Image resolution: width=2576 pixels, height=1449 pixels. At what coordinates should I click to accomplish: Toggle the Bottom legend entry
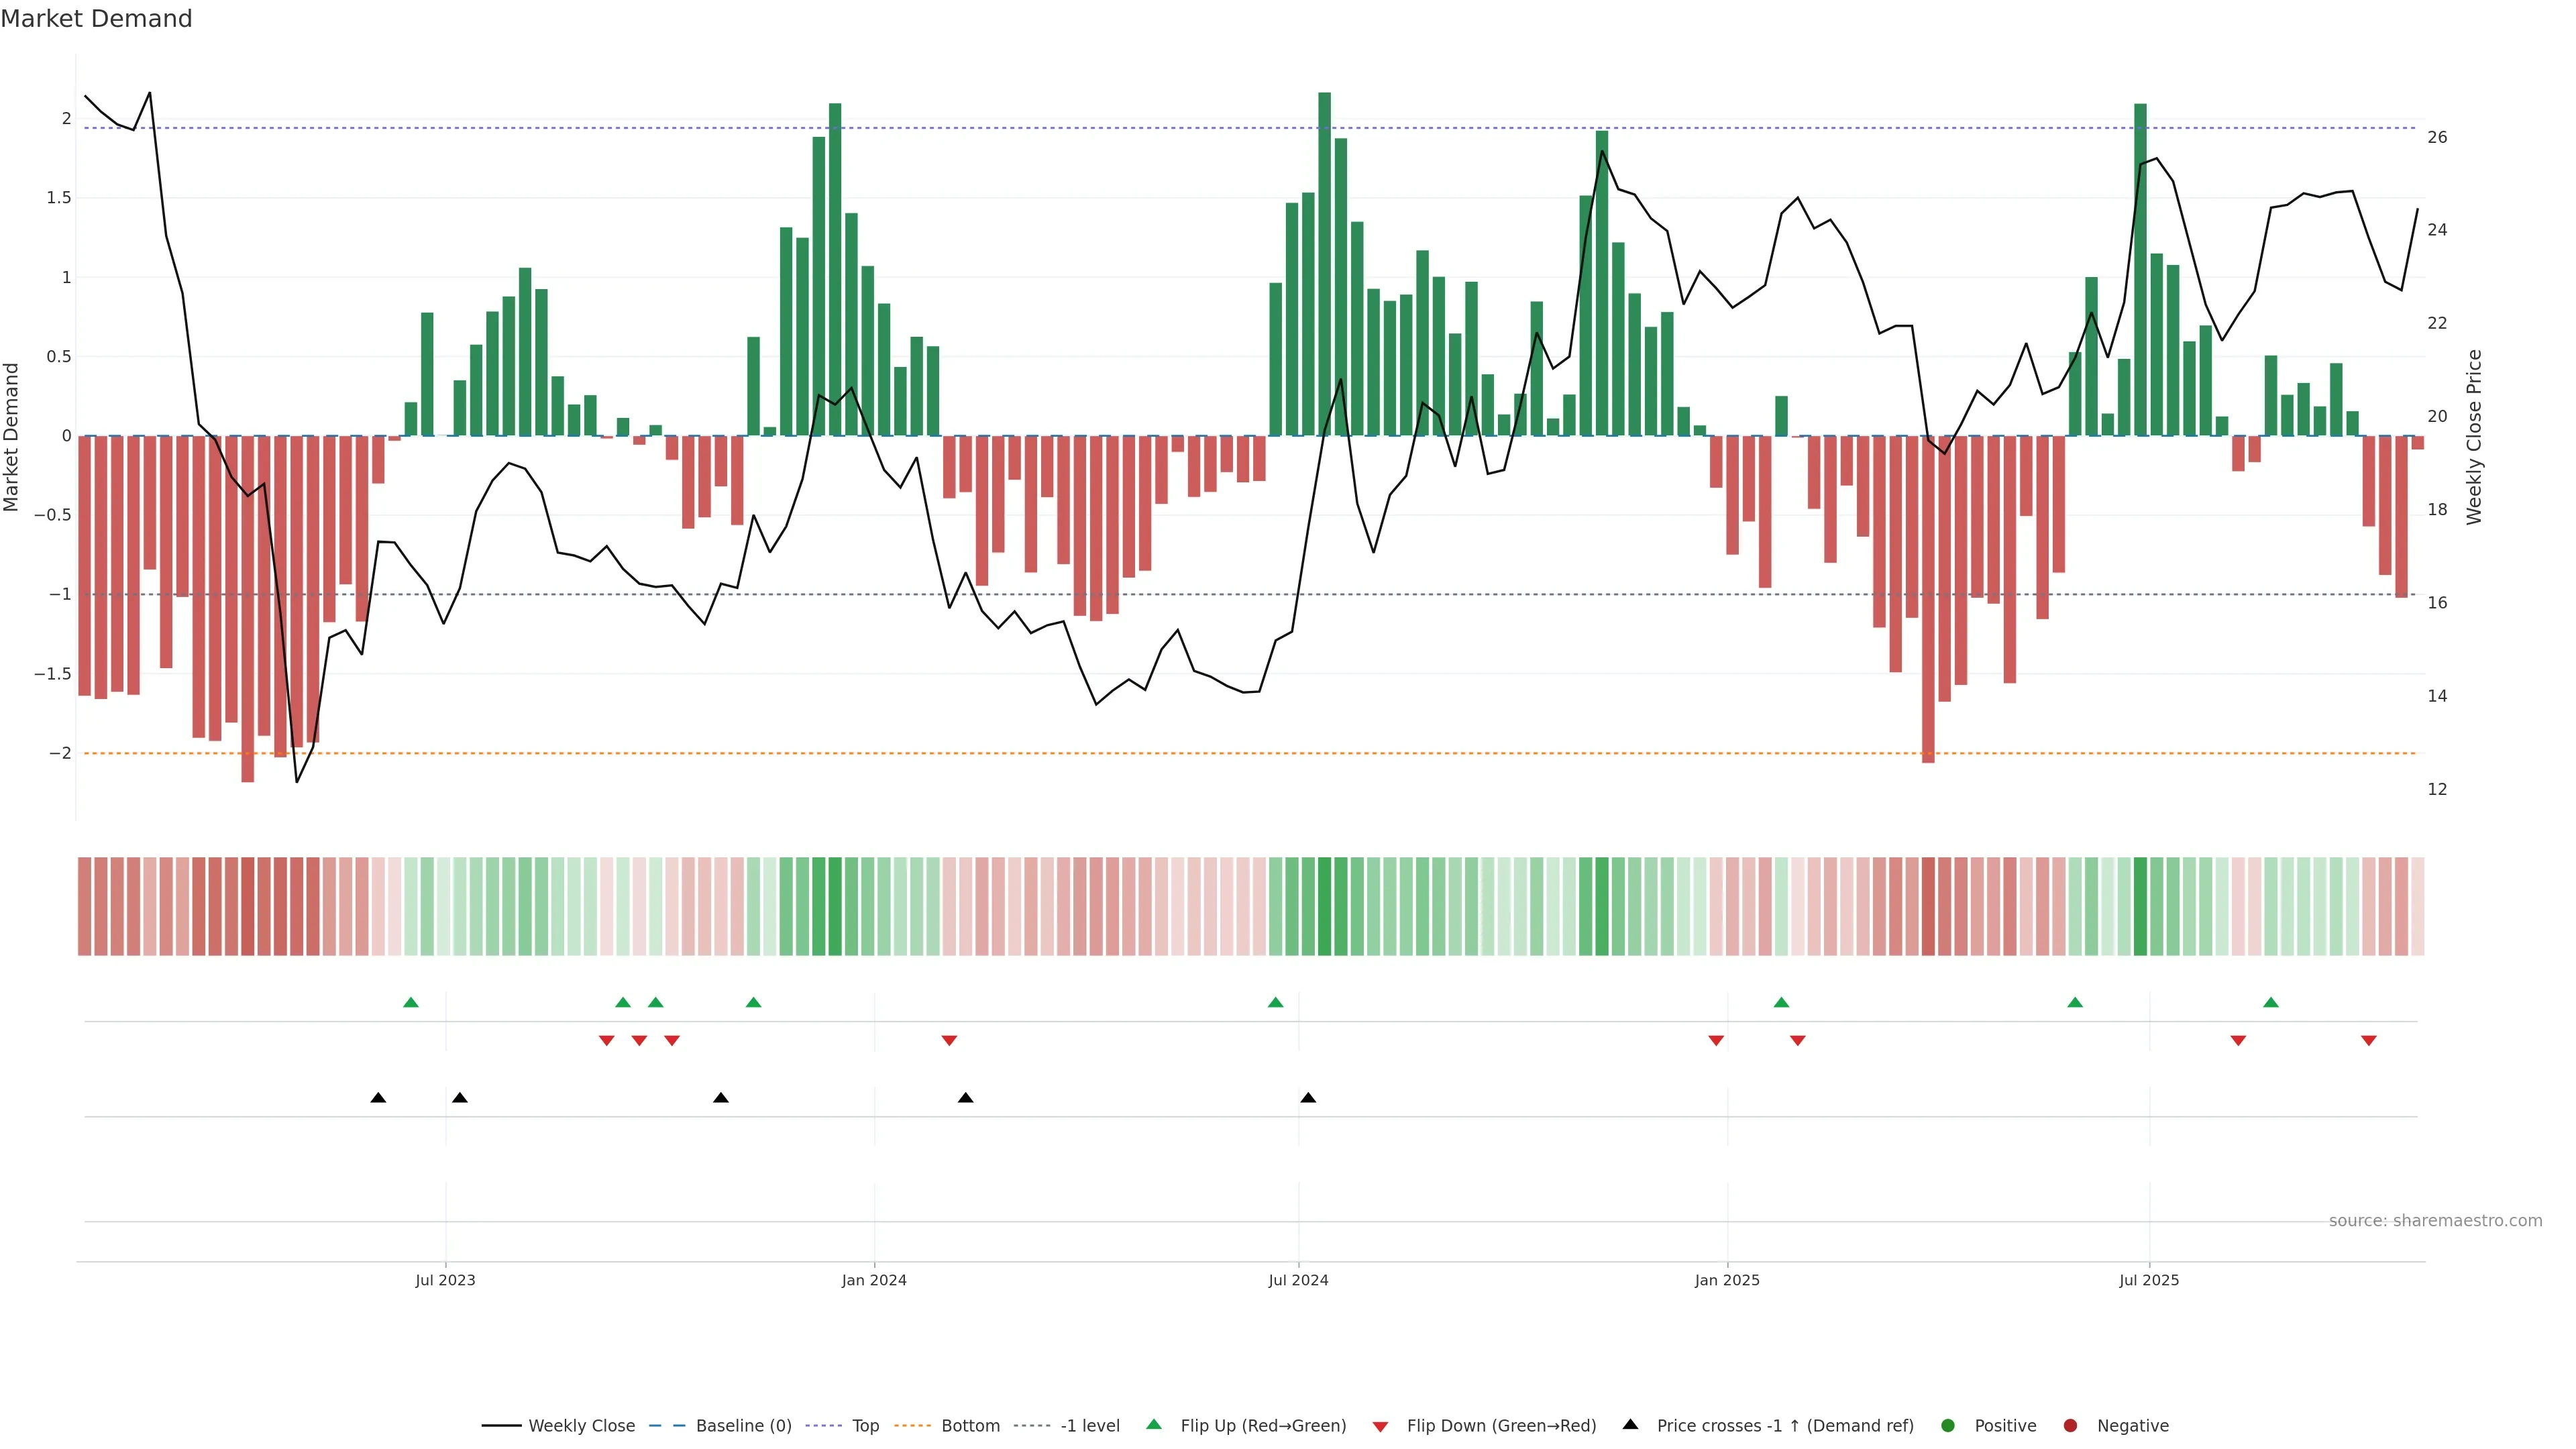970,1426
